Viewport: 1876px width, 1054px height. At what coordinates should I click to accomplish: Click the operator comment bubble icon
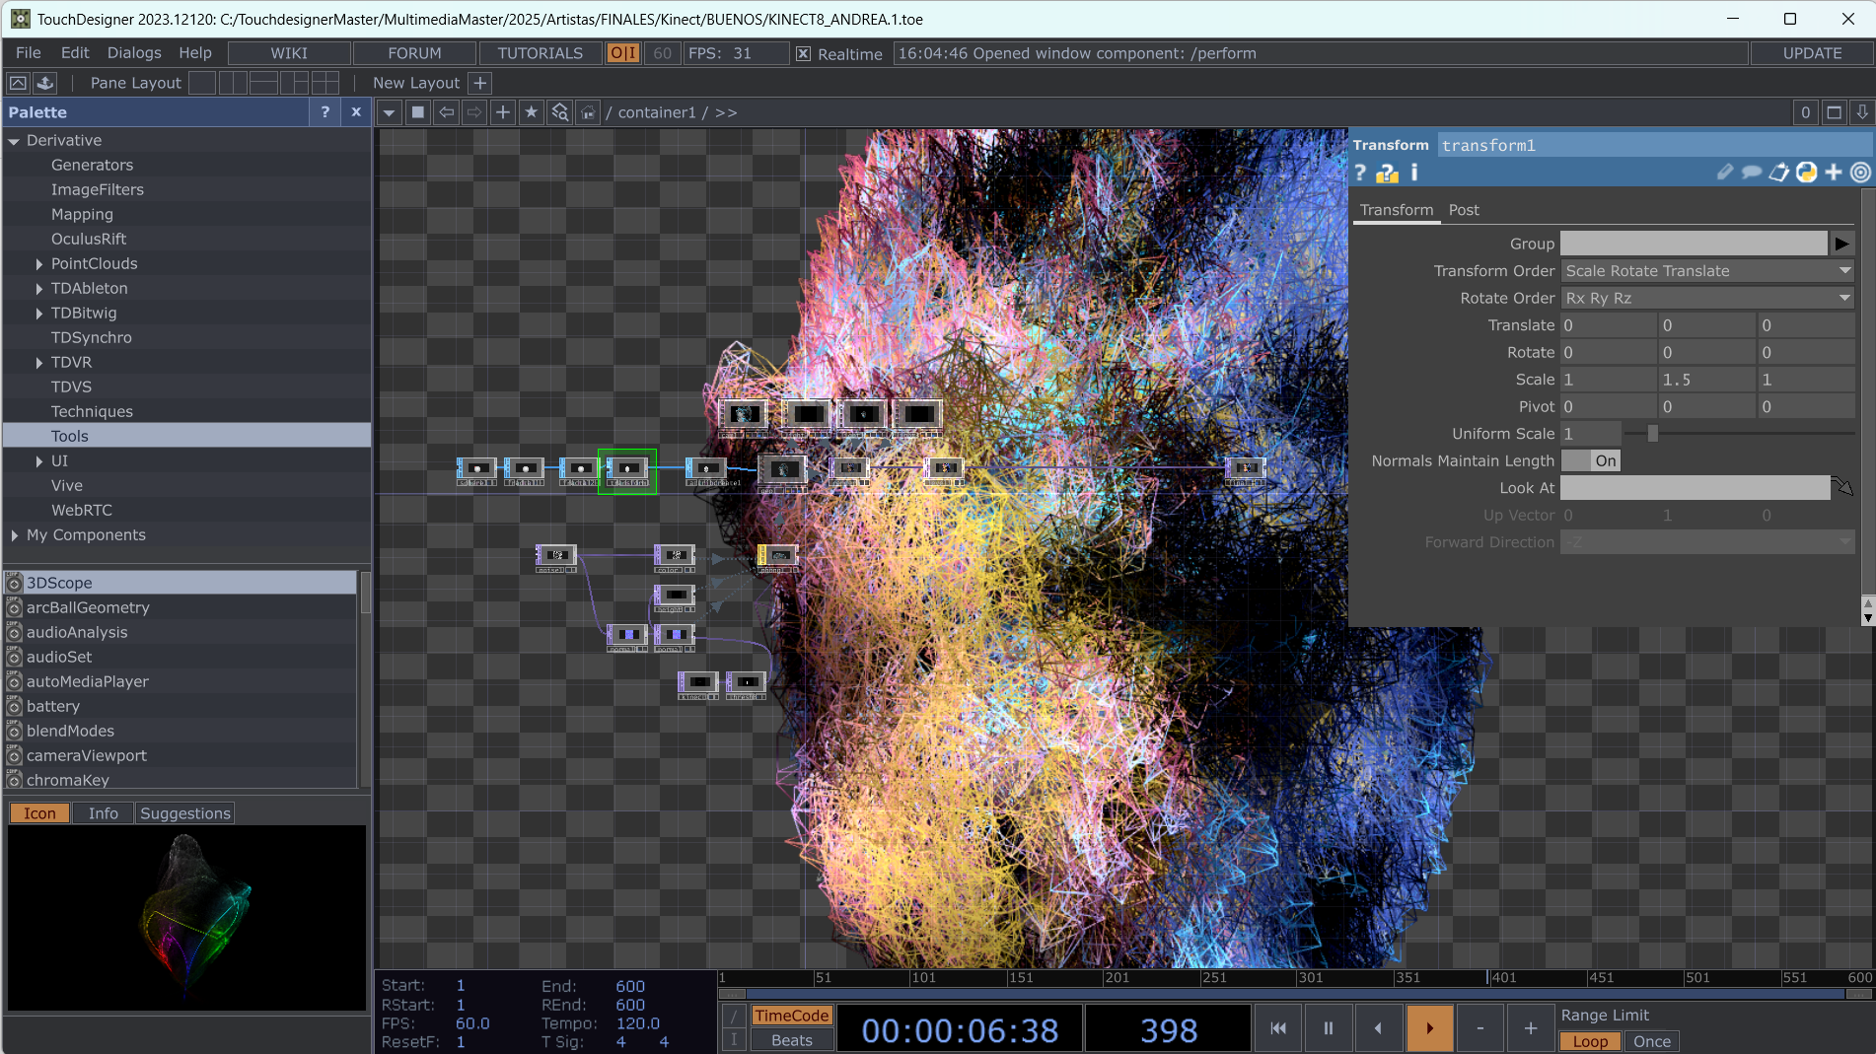[x=1752, y=173]
